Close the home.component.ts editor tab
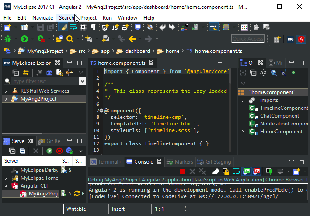 pyautogui.click(x=151, y=63)
